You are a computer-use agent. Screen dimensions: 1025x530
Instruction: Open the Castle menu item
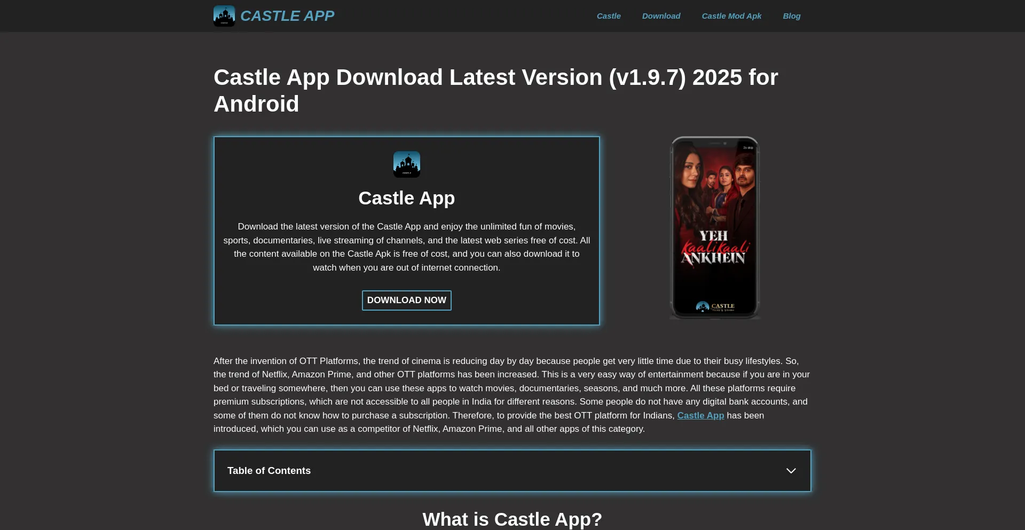[x=609, y=16]
